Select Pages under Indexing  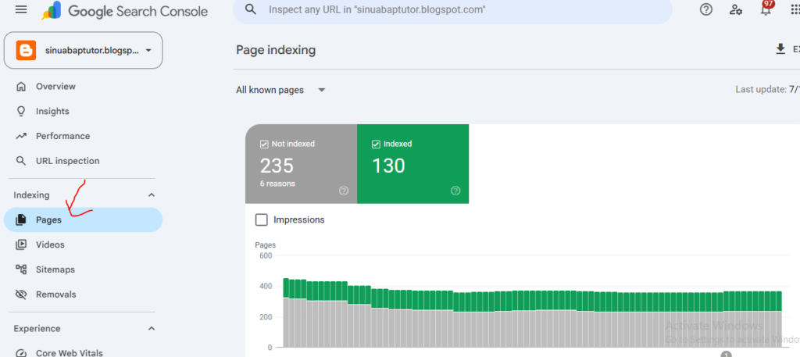click(x=83, y=220)
